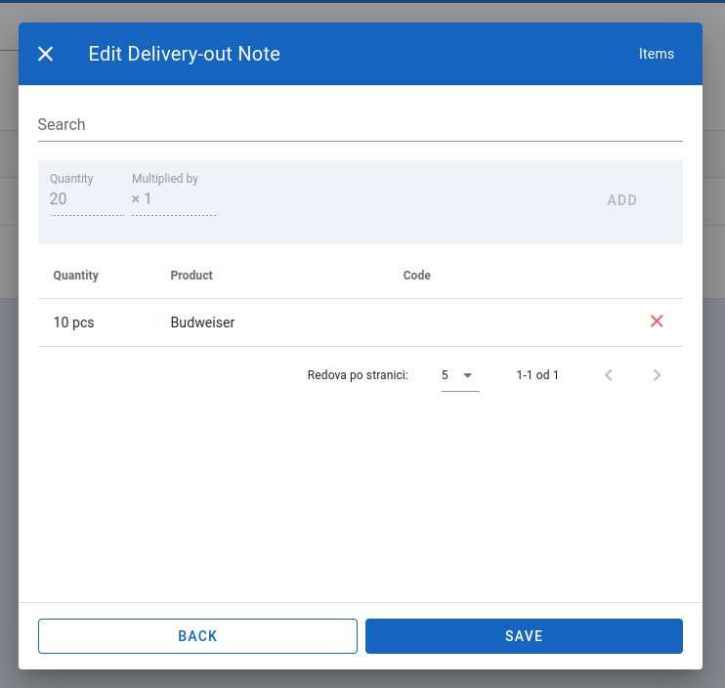This screenshot has width=725, height=688.
Task: Click the BACK button
Action: pos(197,636)
